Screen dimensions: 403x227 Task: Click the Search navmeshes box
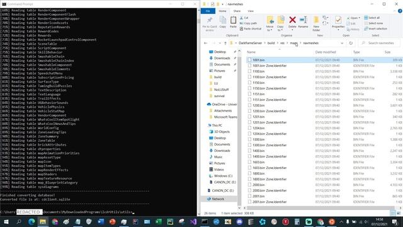(379, 43)
